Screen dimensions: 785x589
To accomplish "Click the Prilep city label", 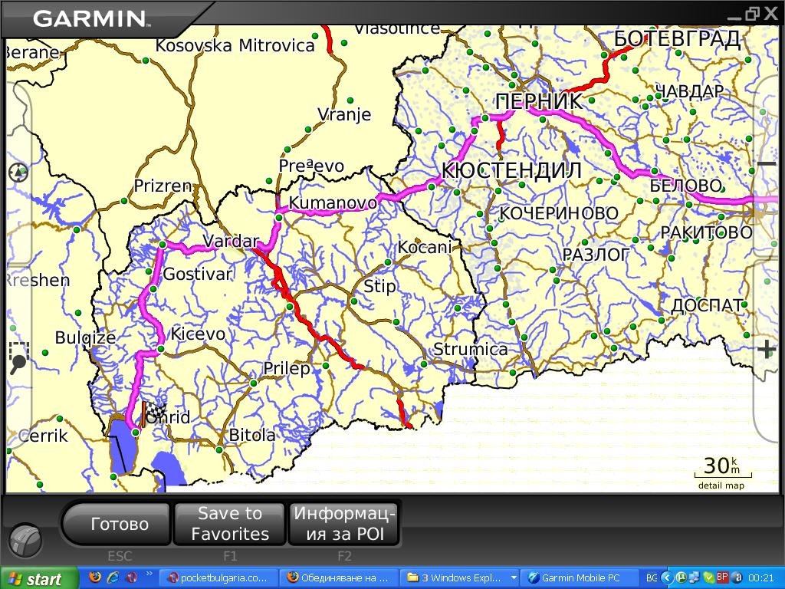I will tap(287, 369).
